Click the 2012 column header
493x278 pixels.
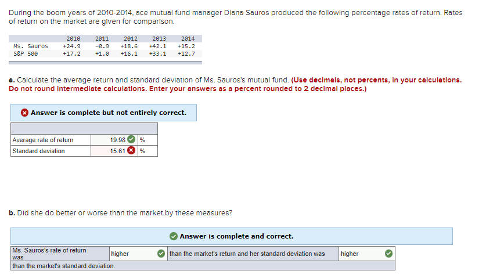131,39
